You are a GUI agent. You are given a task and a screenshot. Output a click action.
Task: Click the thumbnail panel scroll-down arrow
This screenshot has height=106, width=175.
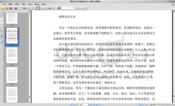click(x=29, y=102)
